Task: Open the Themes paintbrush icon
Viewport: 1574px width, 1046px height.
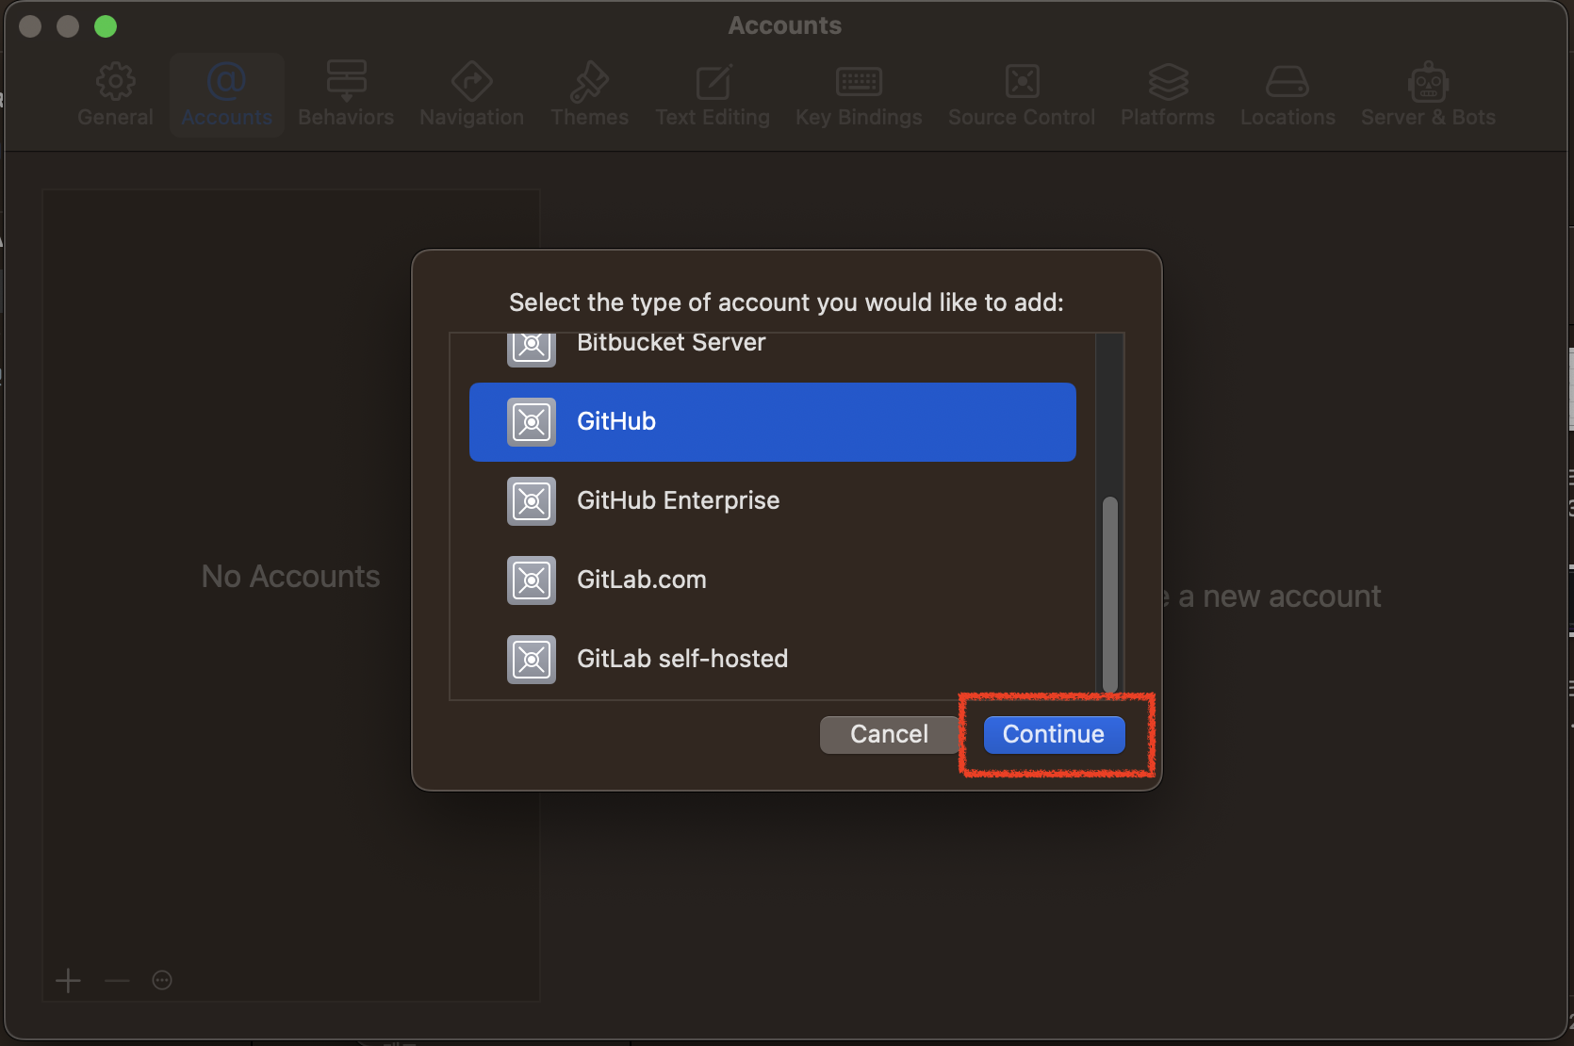Action: pos(589,82)
